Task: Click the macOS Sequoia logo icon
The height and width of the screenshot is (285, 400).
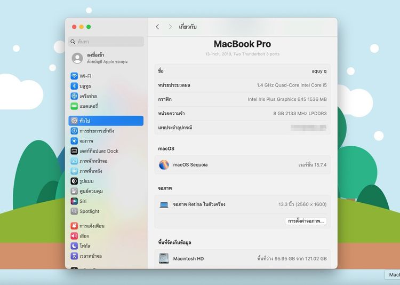Action: point(164,165)
